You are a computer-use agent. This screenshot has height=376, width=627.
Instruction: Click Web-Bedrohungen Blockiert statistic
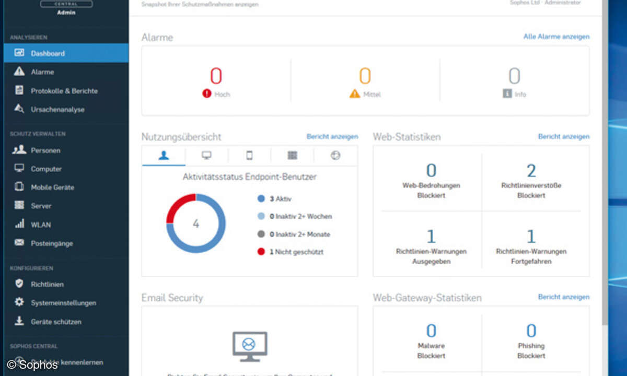(x=431, y=181)
